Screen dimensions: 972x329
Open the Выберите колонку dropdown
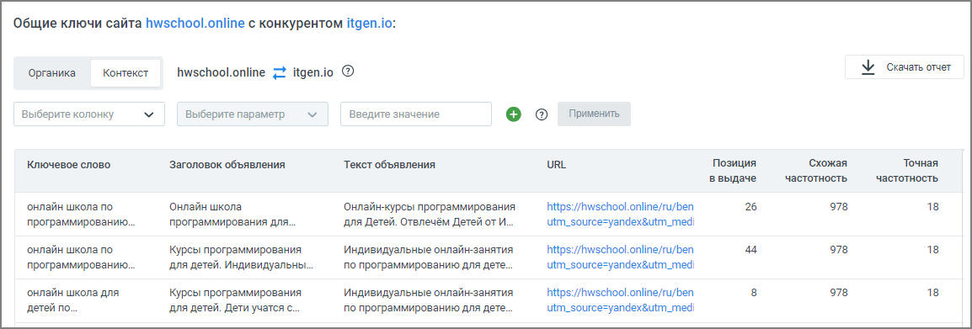tap(89, 114)
